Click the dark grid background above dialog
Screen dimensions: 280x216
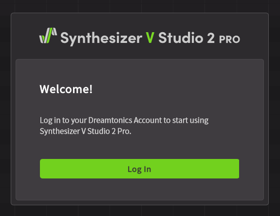pyautogui.click(x=139, y=6)
